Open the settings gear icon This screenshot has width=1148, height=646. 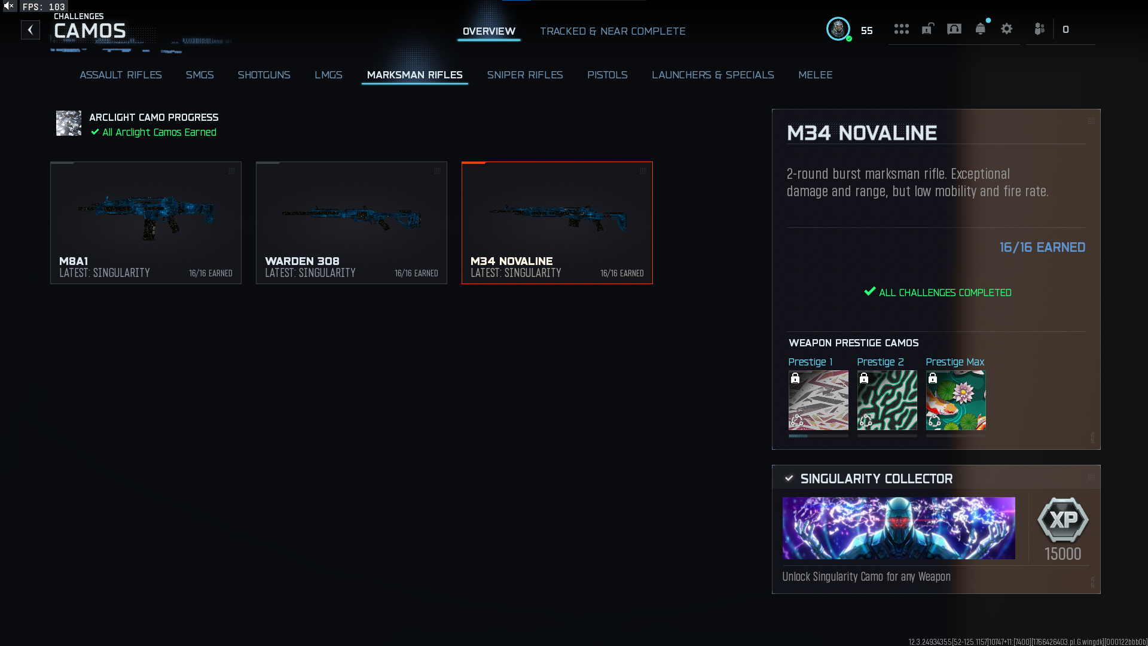[x=1007, y=29]
